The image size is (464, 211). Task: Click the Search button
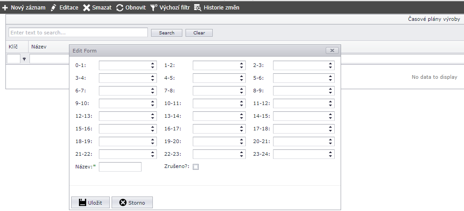coord(166,33)
